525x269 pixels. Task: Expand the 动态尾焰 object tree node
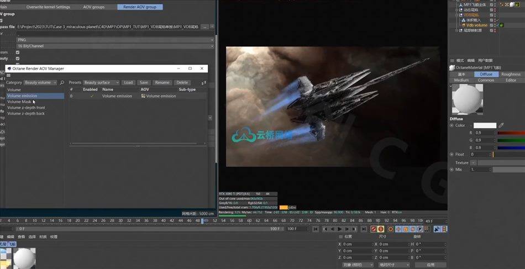456,10
